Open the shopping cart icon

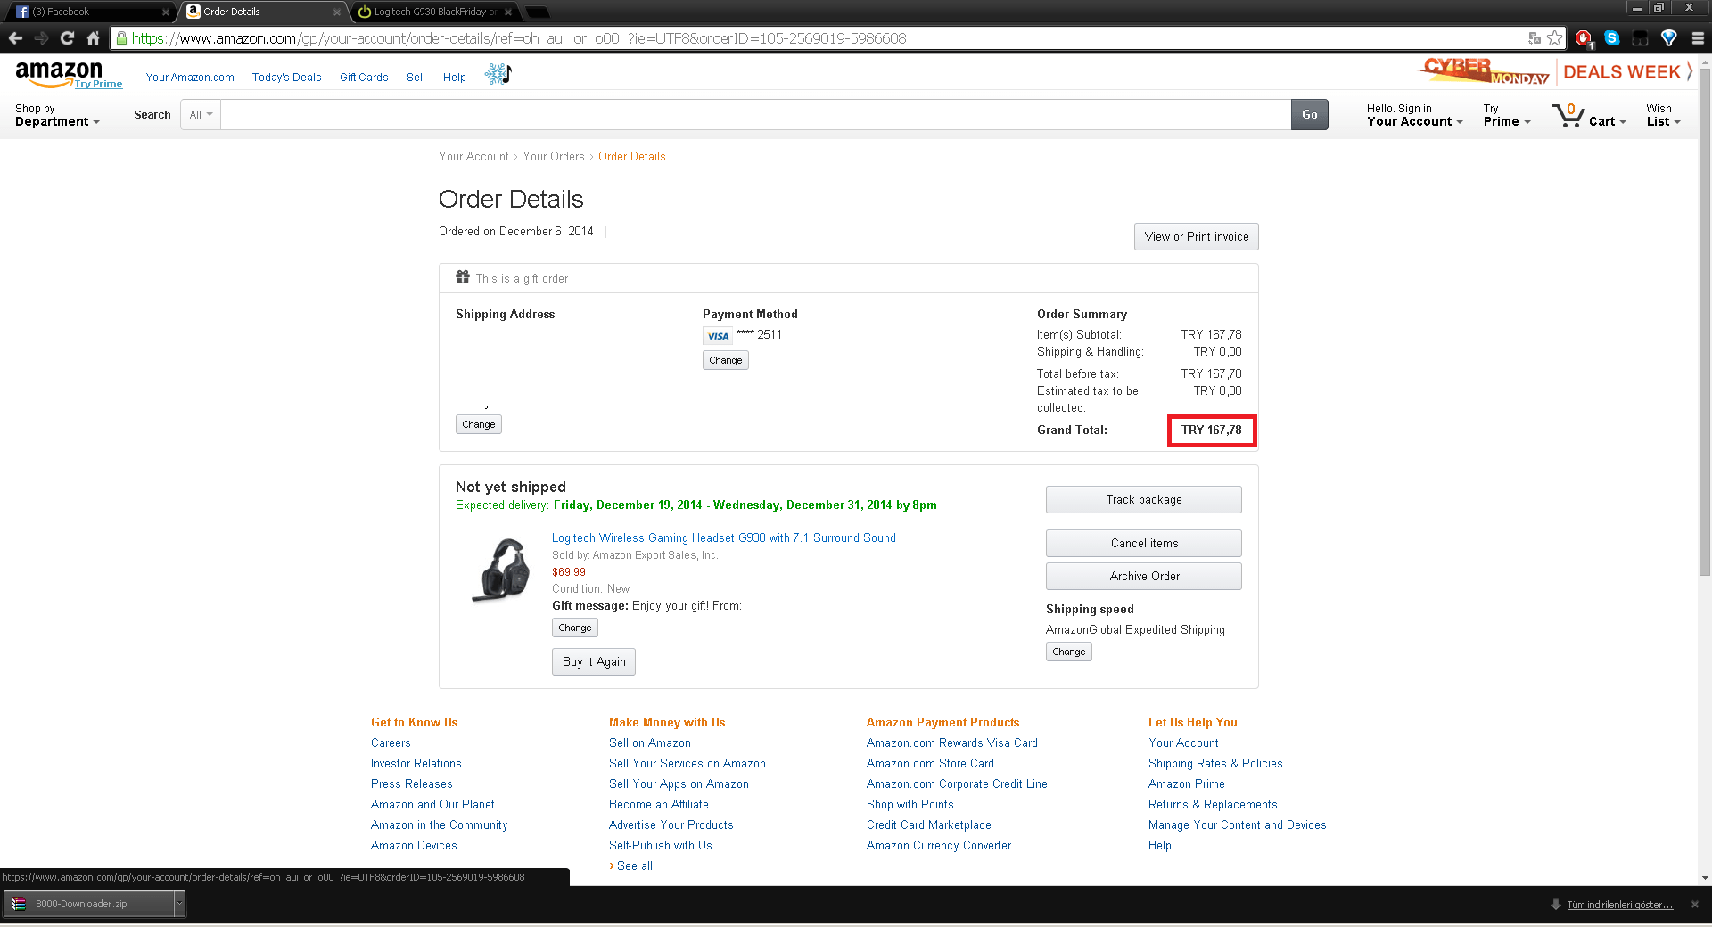(x=1567, y=115)
